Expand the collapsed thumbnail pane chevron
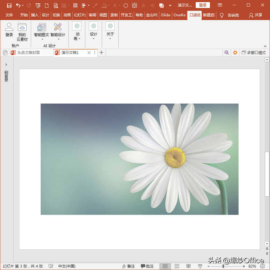 (6, 65)
